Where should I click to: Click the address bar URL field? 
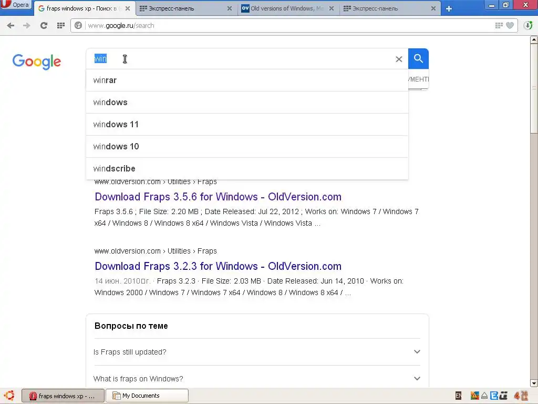pyautogui.click(x=288, y=25)
